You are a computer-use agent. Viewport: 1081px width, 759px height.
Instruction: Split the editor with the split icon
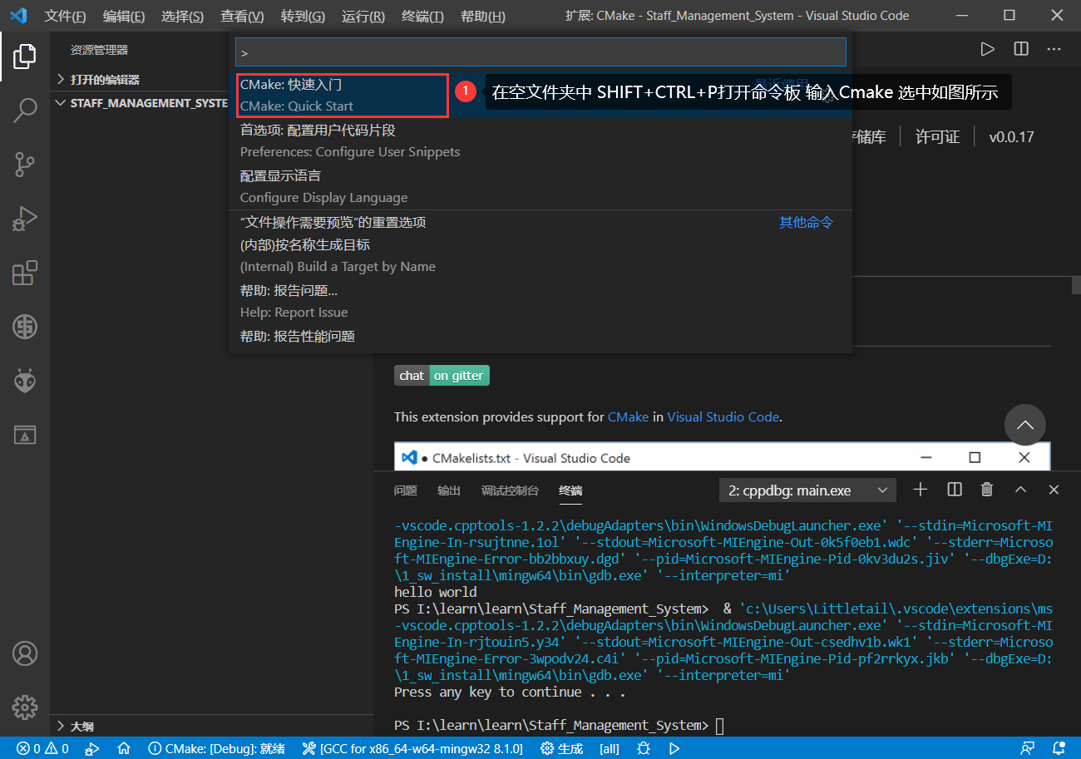pyautogui.click(x=1020, y=50)
